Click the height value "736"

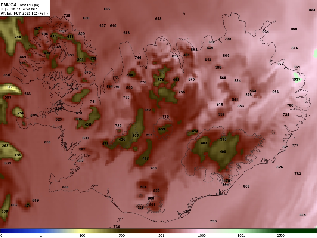[x=117, y=227]
